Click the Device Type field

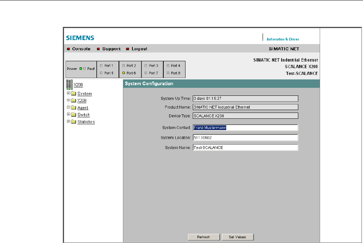point(246,116)
